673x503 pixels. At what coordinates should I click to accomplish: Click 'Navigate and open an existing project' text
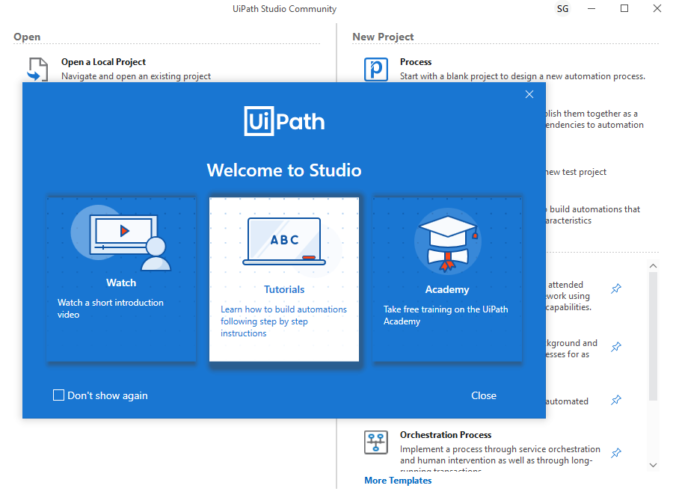(136, 76)
